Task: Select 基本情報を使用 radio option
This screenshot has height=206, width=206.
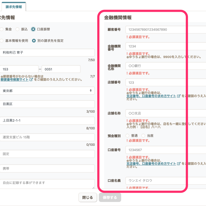Action: click(x=2, y=40)
